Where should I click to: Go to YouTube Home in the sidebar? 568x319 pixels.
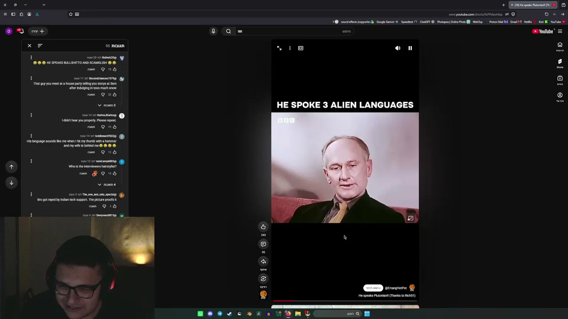coord(560,47)
